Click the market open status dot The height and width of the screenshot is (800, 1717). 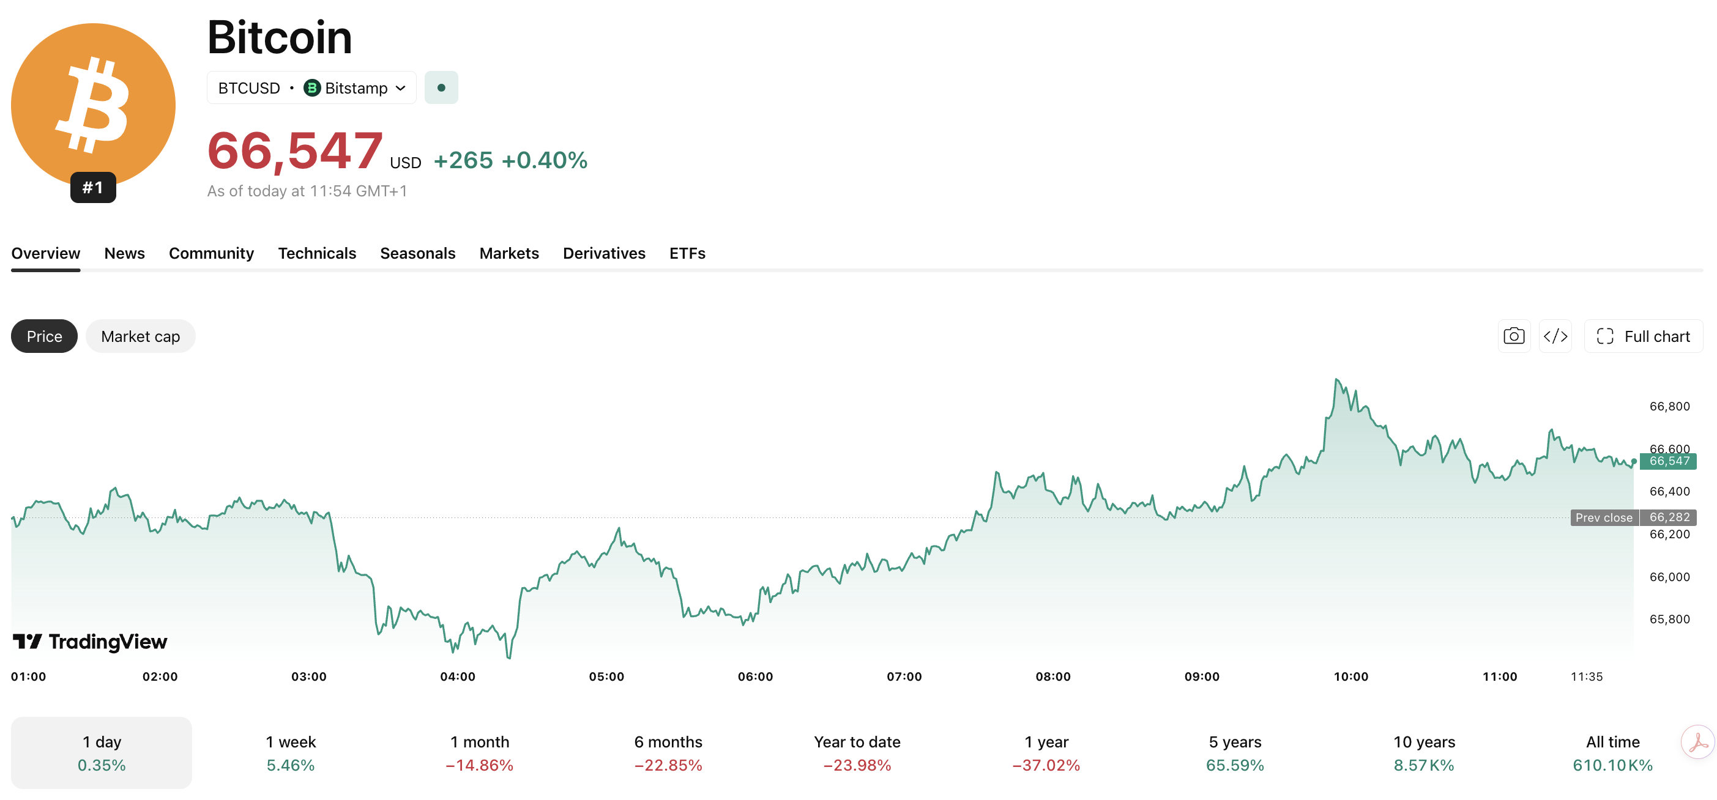tap(441, 88)
